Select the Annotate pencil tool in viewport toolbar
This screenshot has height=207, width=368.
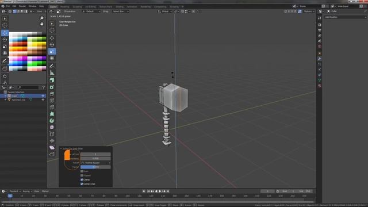[x=52, y=66]
